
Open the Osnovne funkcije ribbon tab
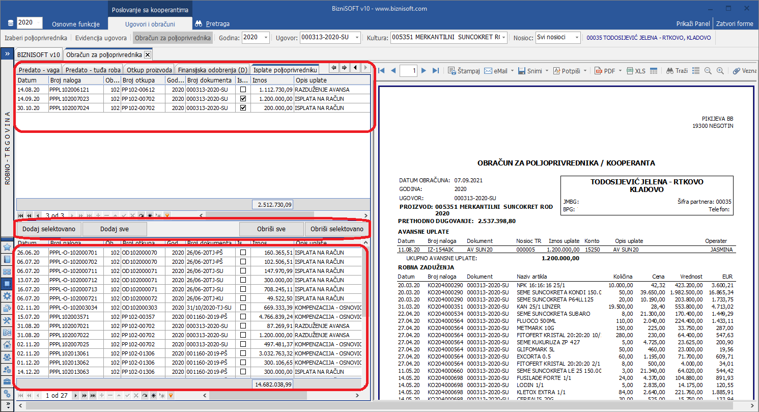tap(76, 24)
